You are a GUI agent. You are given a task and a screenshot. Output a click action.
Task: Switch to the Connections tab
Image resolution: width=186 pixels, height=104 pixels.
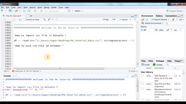click(x=171, y=16)
